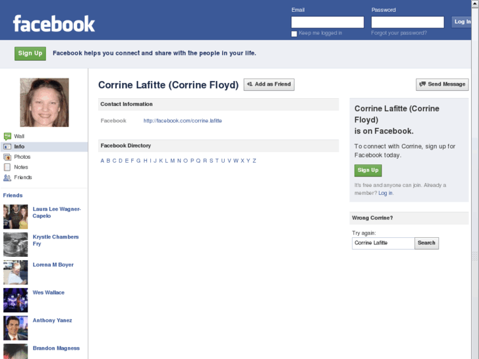The width and height of the screenshot is (479, 359).
Task: Open Anthony Yanez profile link
Action: (52, 320)
